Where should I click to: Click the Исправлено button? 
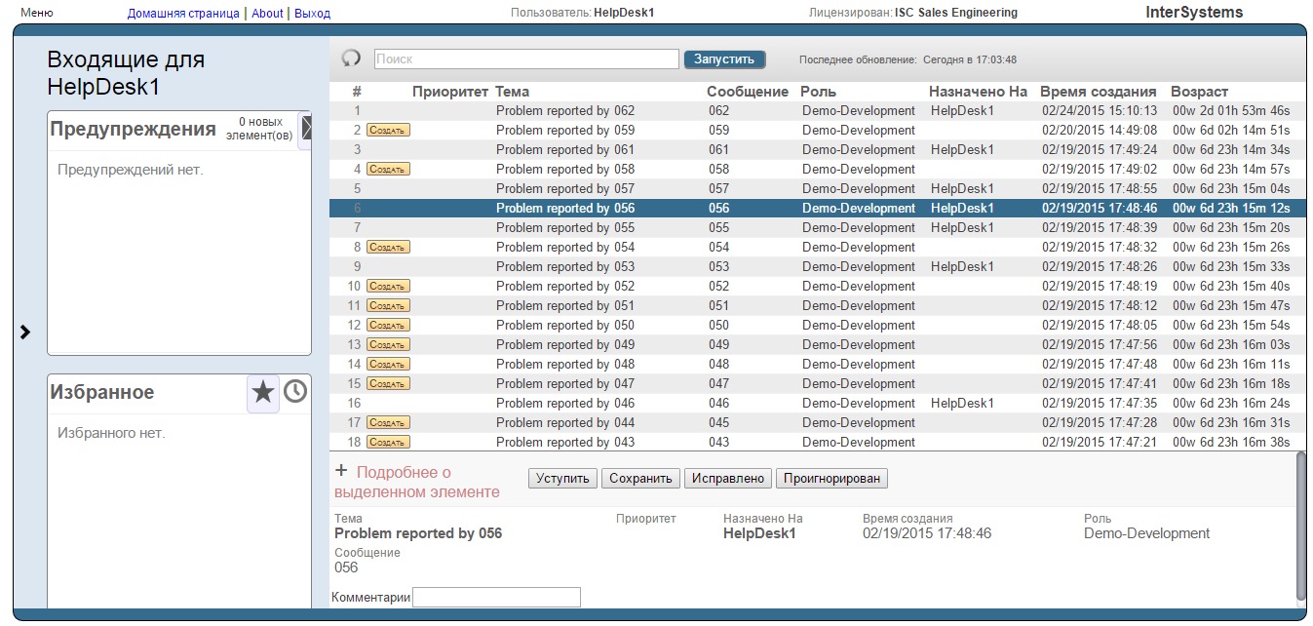(728, 479)
